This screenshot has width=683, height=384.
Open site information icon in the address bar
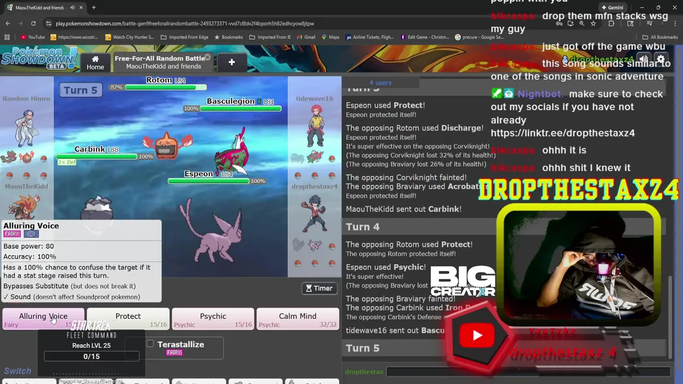click(x=49, y=23)
